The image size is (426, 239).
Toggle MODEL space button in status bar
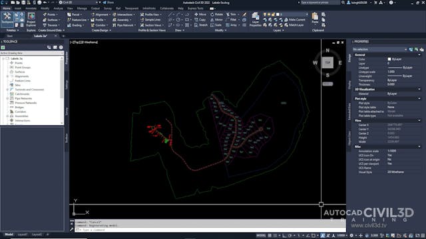[261, 236]
